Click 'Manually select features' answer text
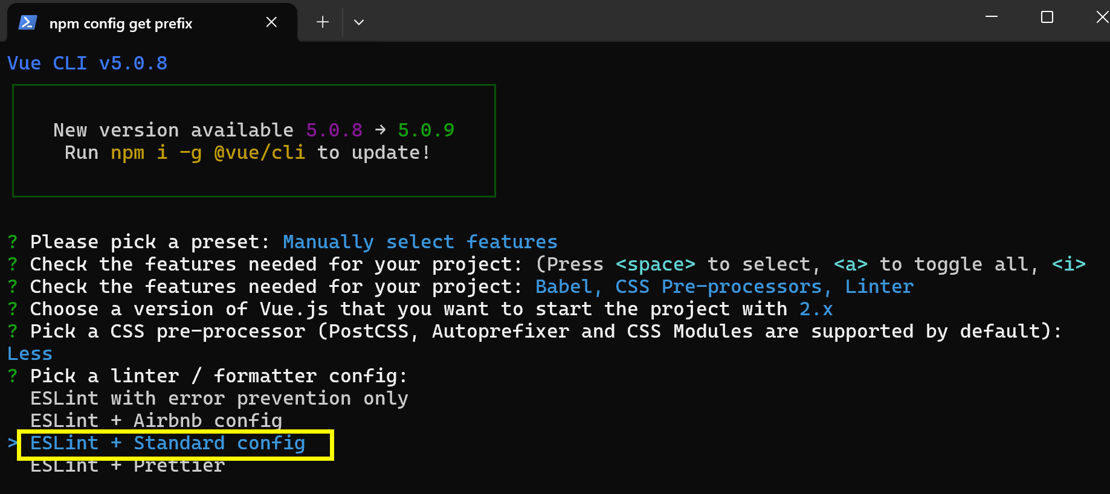Screen dimensions: 1110x494 click(x=421, y=242)
